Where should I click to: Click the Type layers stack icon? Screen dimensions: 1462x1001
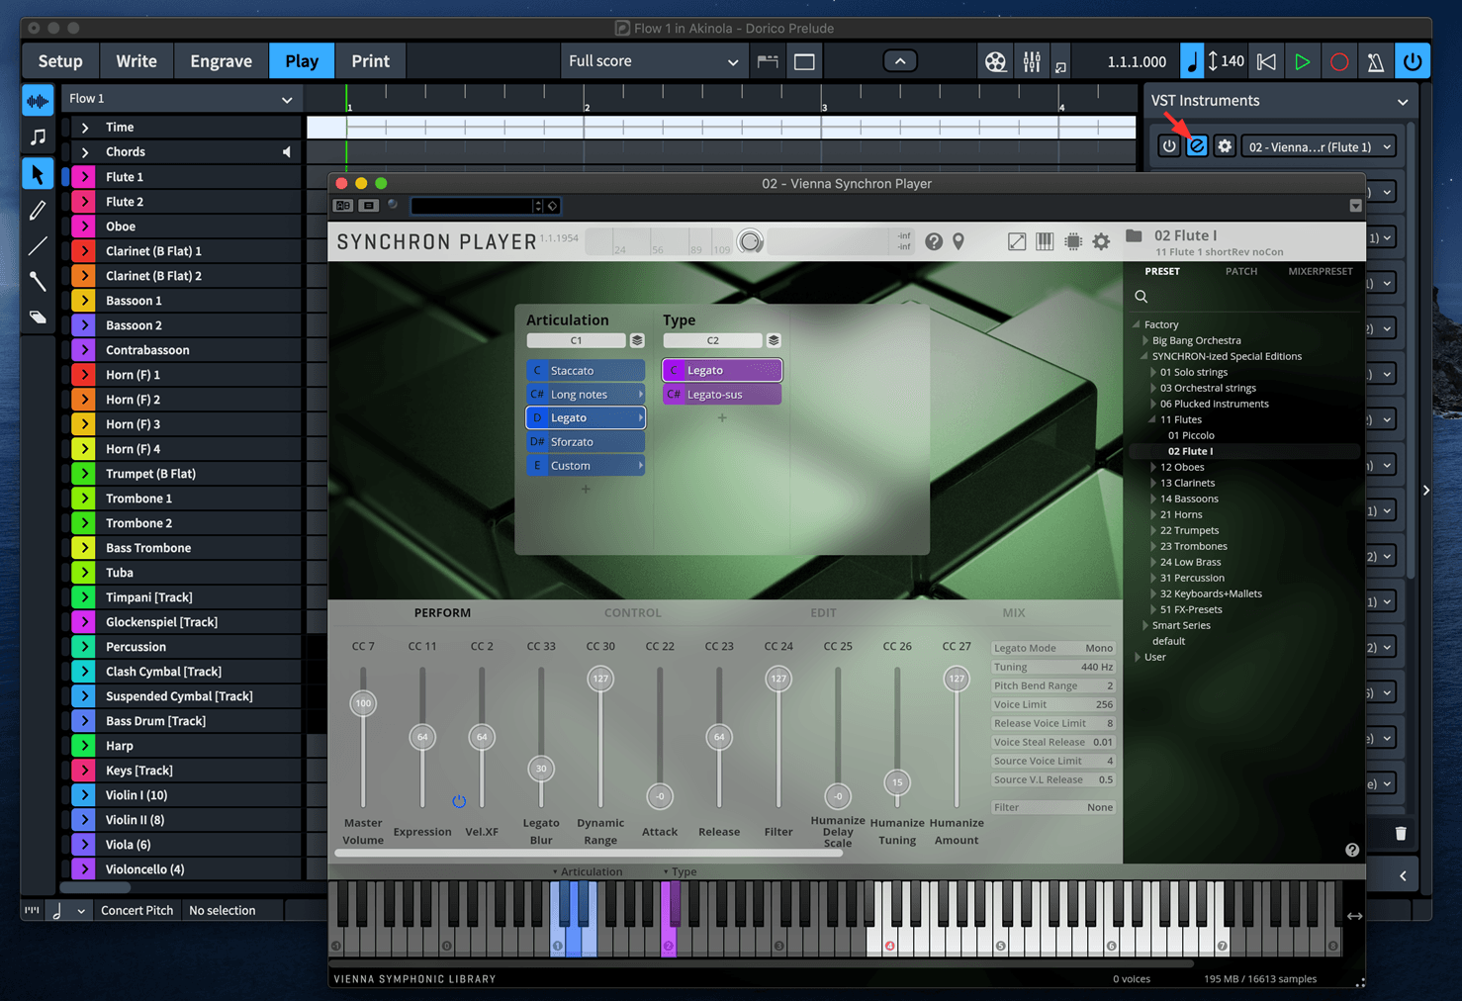[x=774, y=340]
